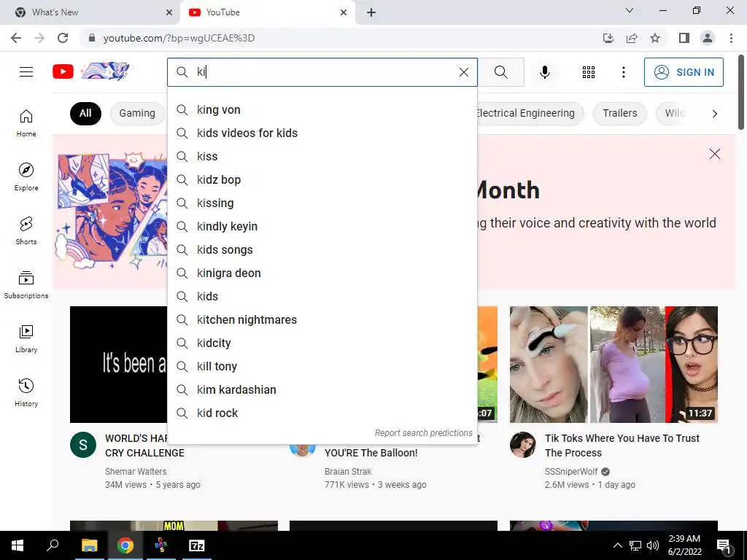Open the Braian Strak channel link
Viewport: 747px width, 560px height.
348,472
